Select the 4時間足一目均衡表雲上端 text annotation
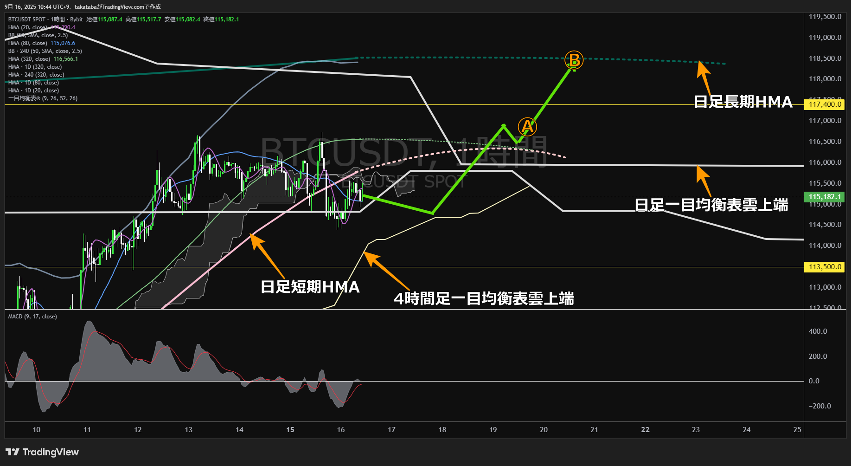This screenshot has height=466, width=851. pyautogui.click(x=484, y=298)
